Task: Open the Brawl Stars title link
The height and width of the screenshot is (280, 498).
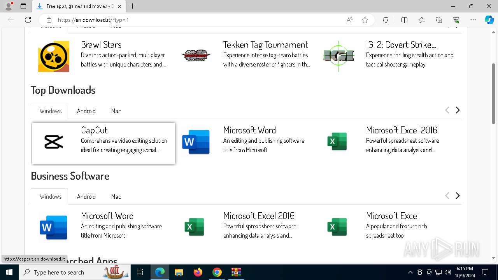Action: (101, 45)
